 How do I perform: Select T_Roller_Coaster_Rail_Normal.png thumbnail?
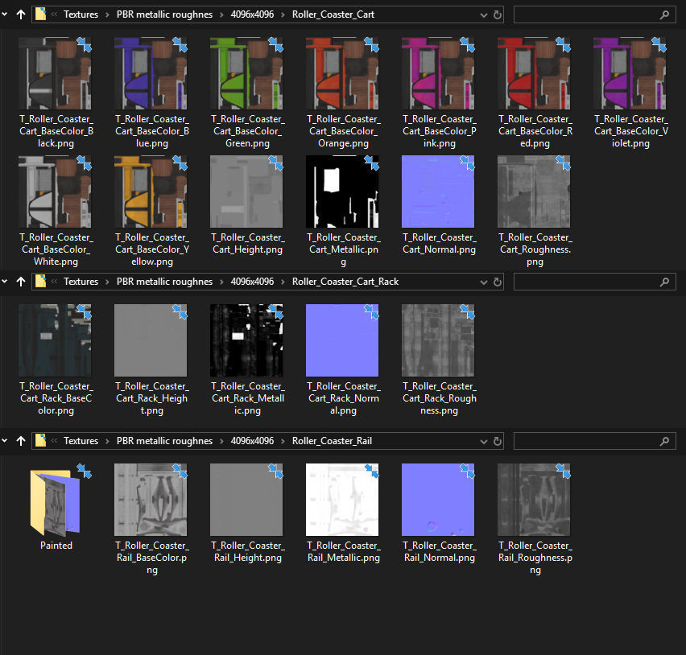coord(438,500)
